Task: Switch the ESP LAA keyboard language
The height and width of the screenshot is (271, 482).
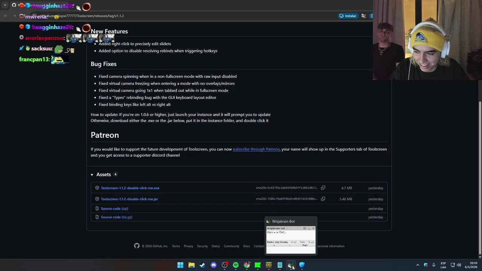Action: (443, 265)
